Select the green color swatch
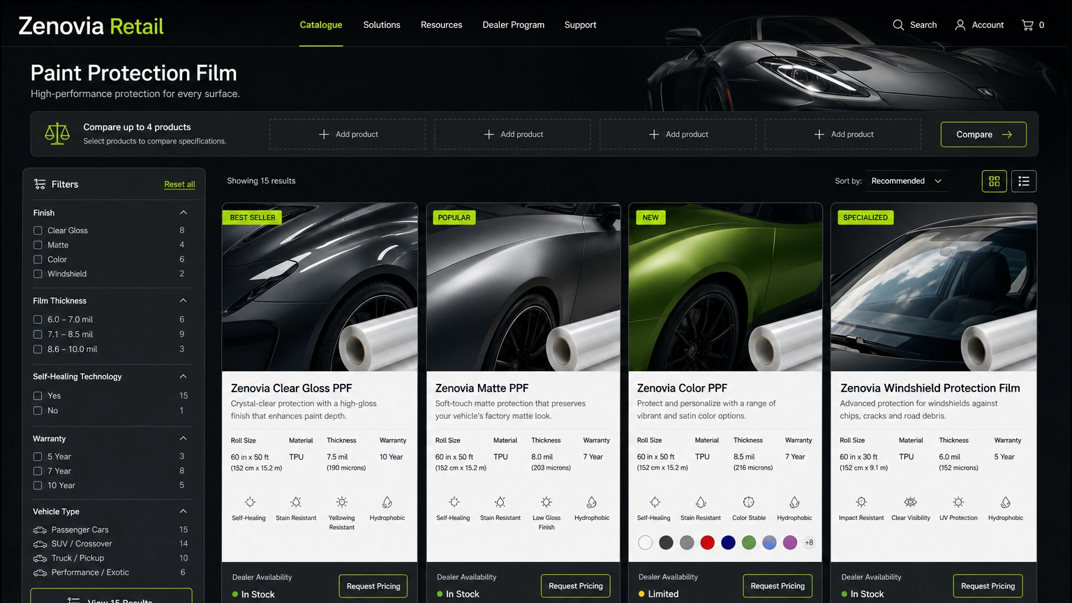This screenshot has width=1072, height=603. click(x=749, y=543)
